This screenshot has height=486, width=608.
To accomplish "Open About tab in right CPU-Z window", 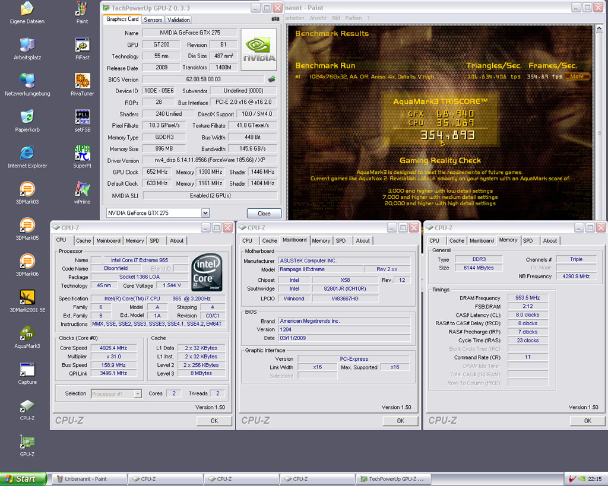I will click(x=549, y=241).
